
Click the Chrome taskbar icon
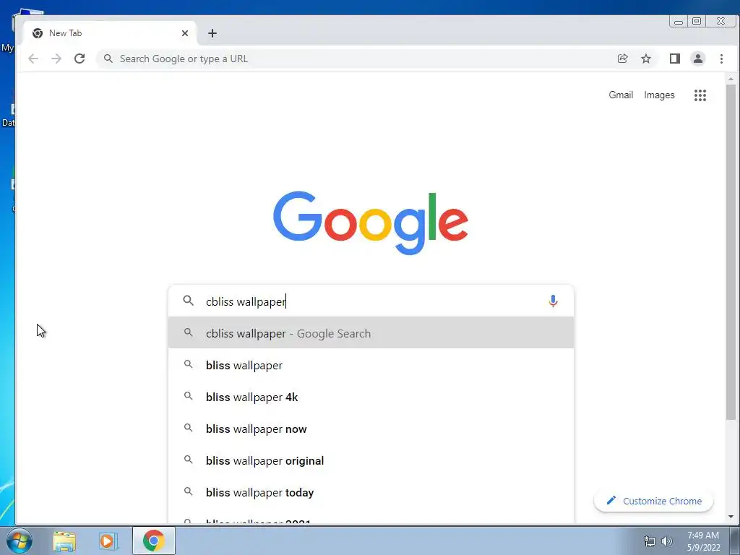click(x=153, y=541)
